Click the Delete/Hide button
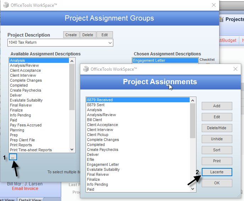244x201 pixels. 217,128
